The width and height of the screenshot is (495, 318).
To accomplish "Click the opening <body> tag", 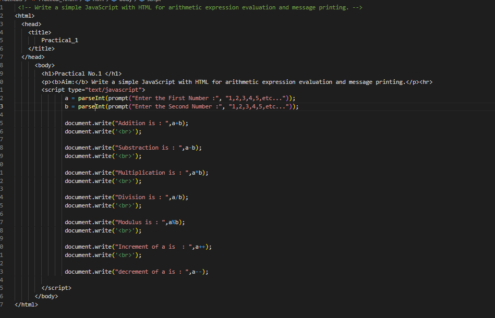I will tap(44, 65).
